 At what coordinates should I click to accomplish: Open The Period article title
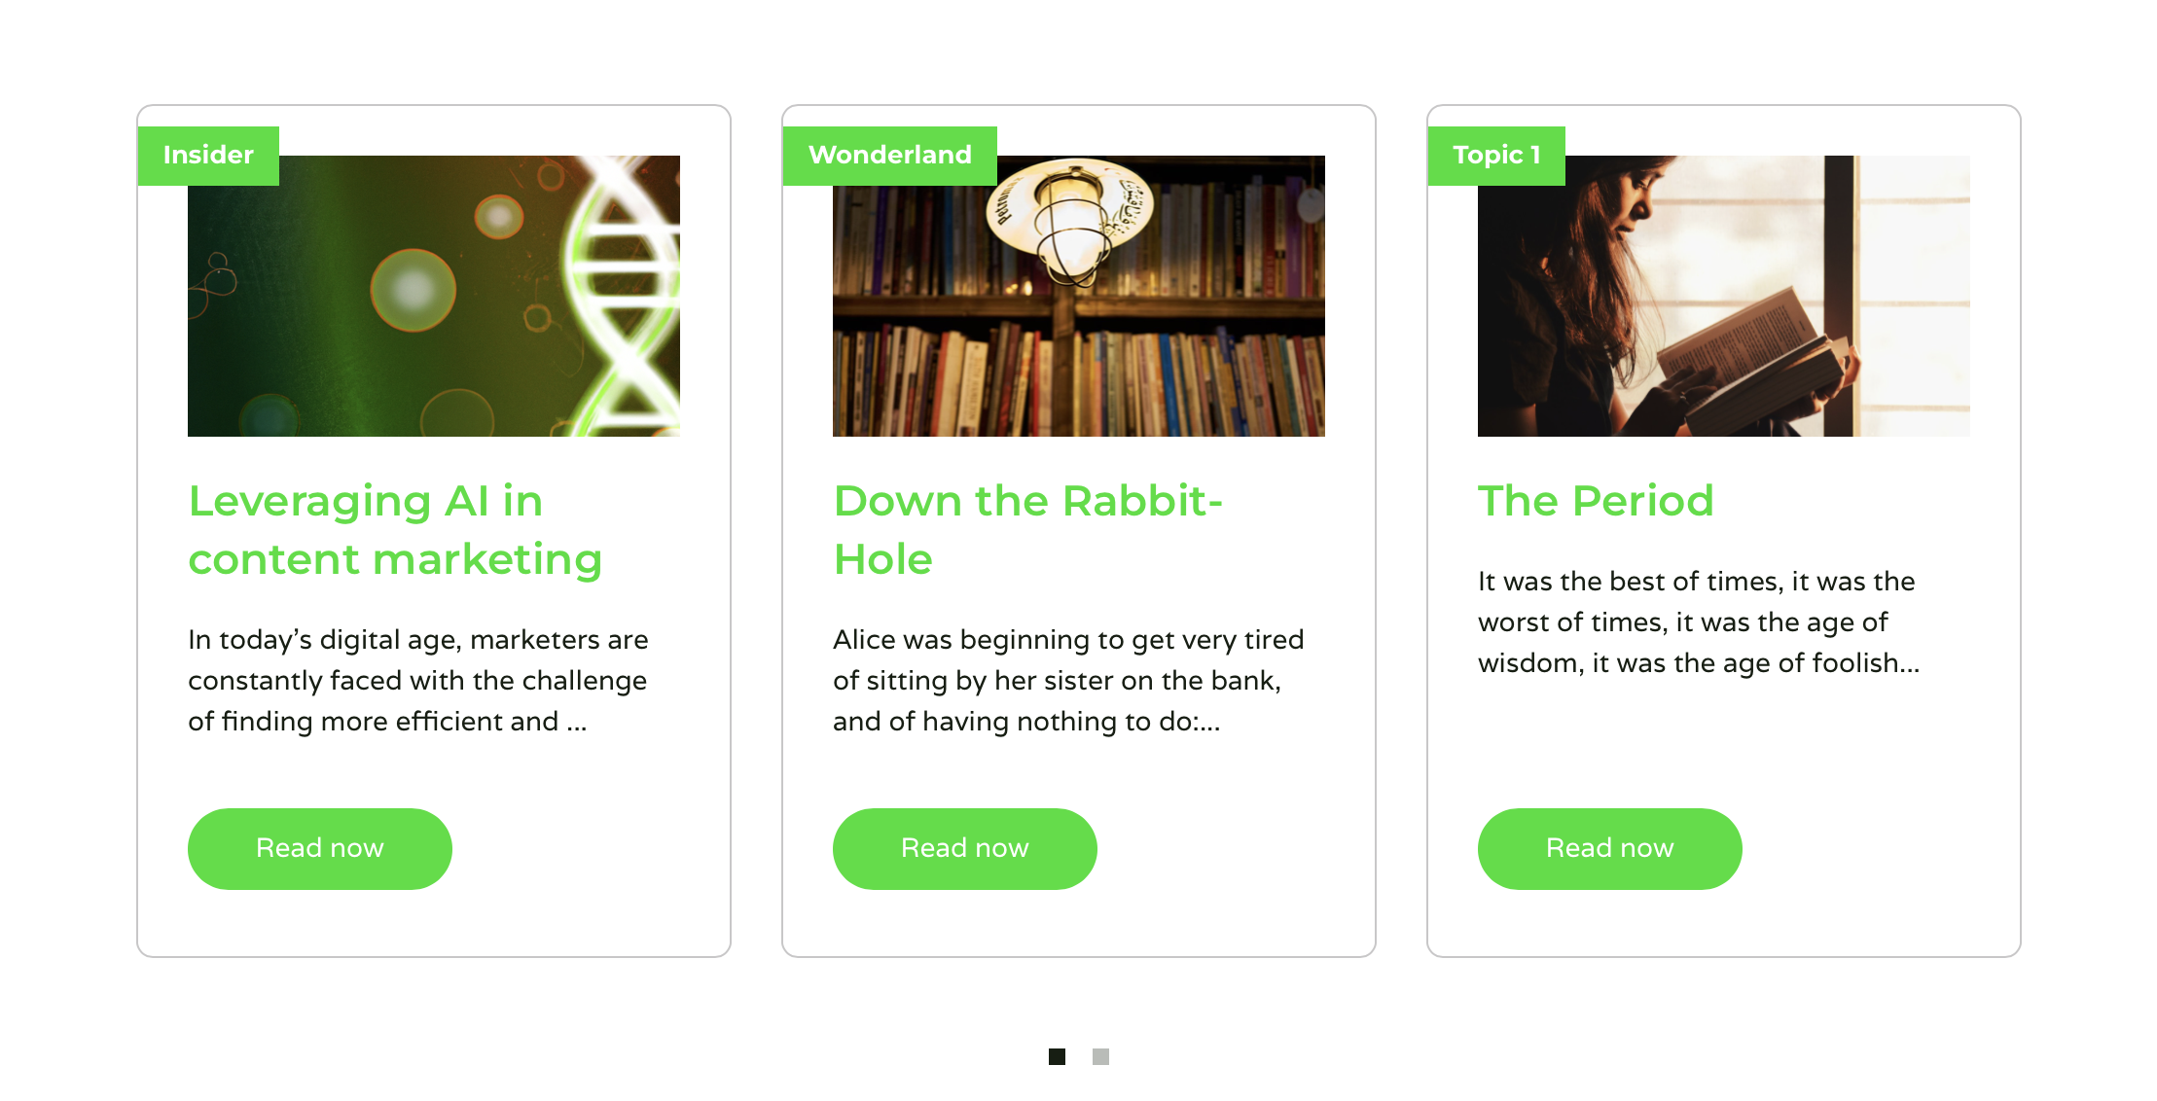point(1596,501)
